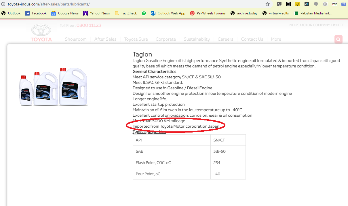Click 'INDUS MOTOR COMPANY LIMITED' header text
The height and width of the screenshot is (206, 348).
(316, 25)
